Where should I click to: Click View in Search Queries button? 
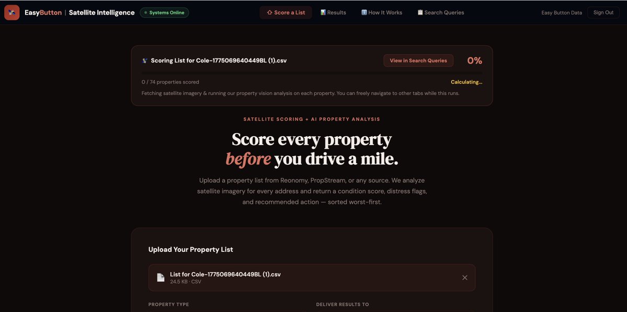(x=418, y=61)
